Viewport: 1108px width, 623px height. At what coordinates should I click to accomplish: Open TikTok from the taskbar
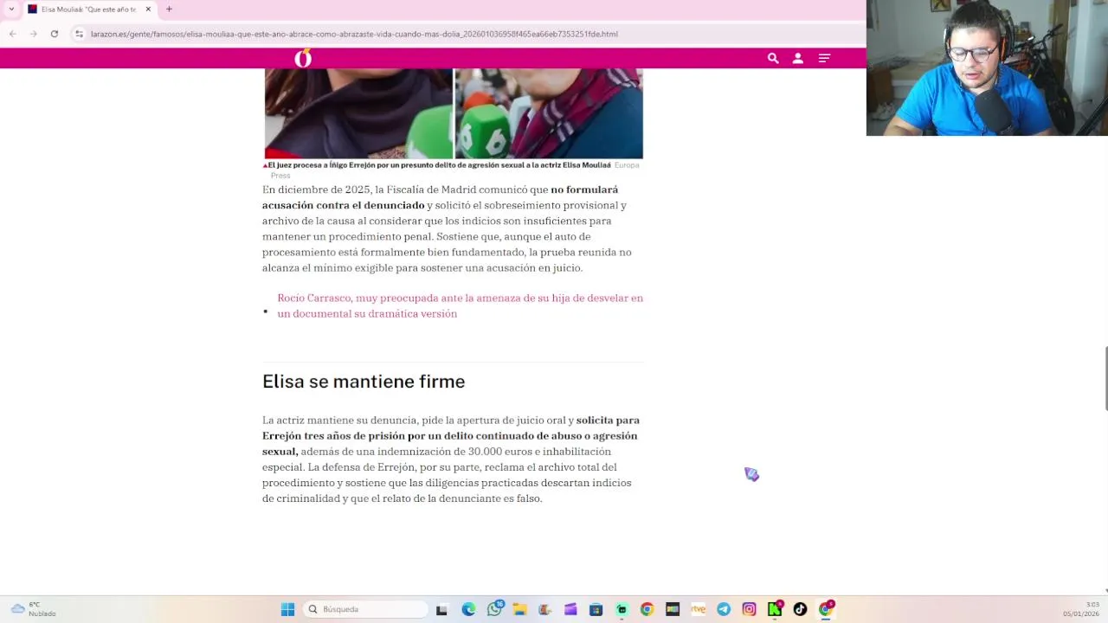tap(800, 609)
